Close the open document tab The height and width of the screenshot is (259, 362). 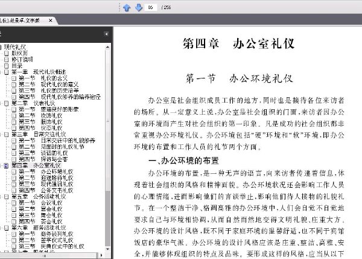pos(51,21)
